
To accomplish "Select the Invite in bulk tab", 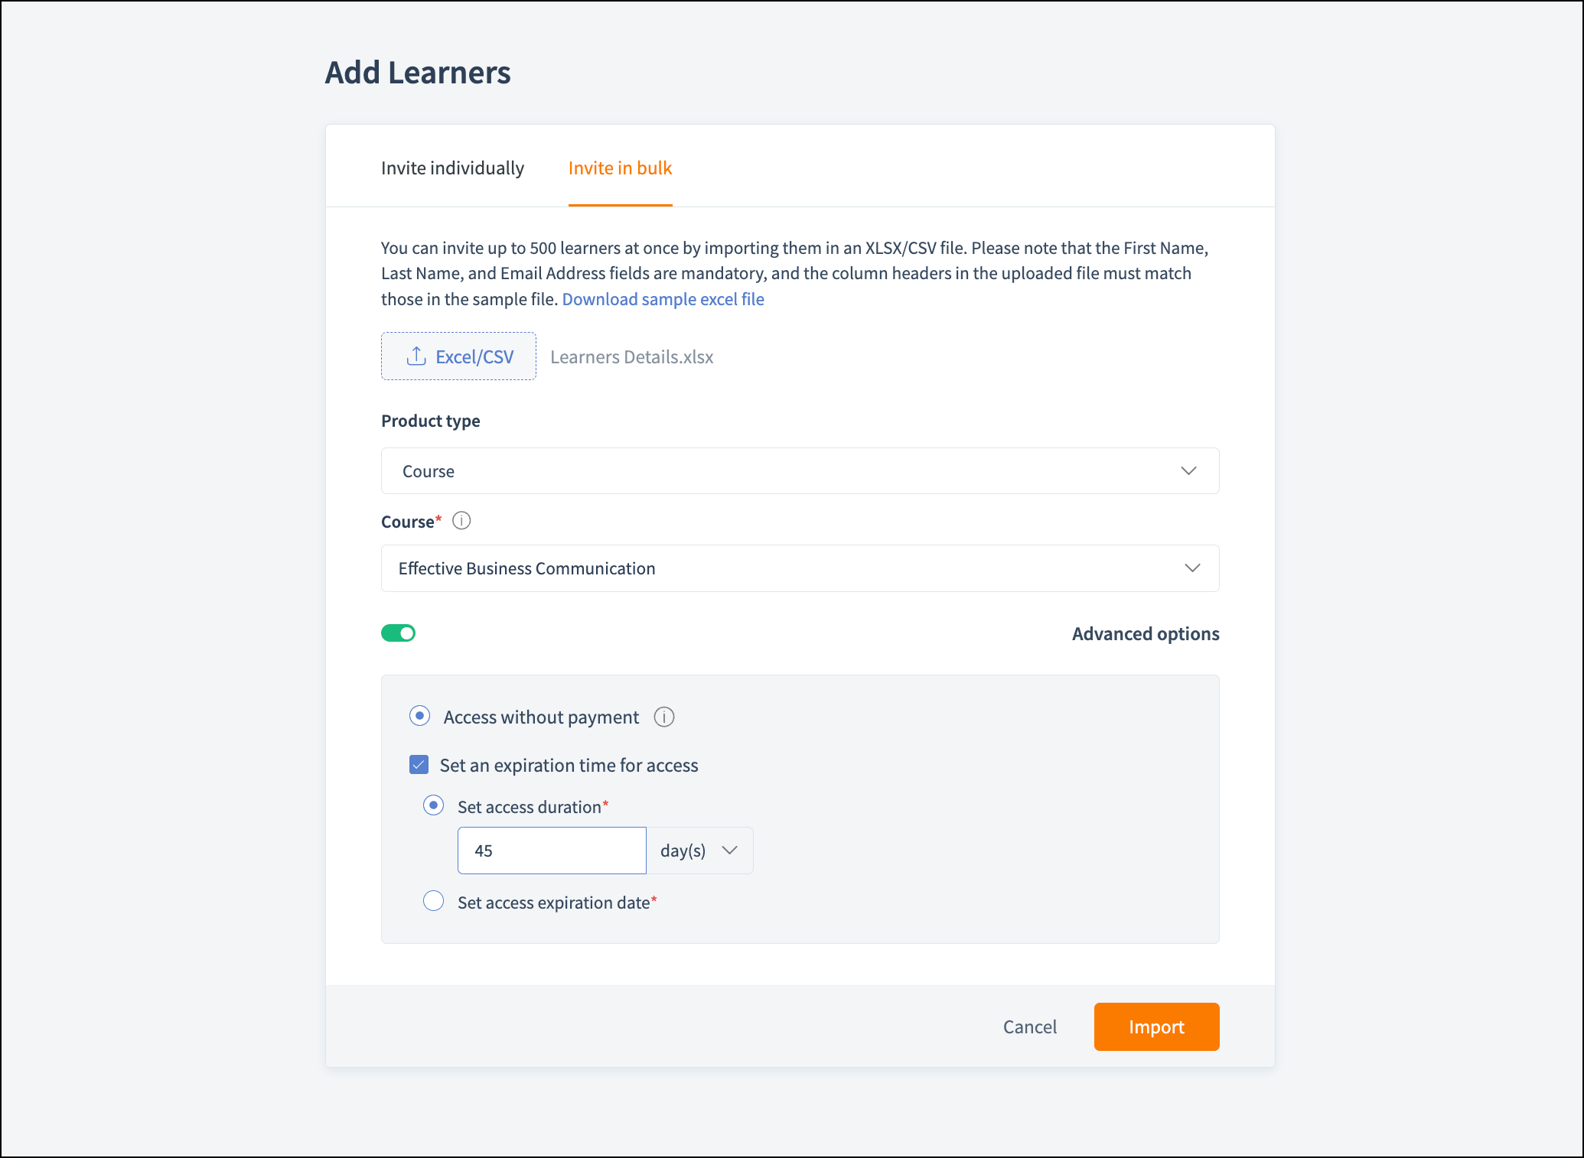I will tap(620, 168).
